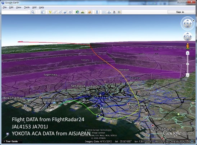Image resolution: width=197 pixels, height=145 pixels.
Task: Click the search magnifier button in the toolbar
Action: click(33, 12)
